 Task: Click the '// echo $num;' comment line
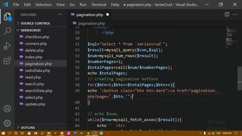tap(102, 114)
